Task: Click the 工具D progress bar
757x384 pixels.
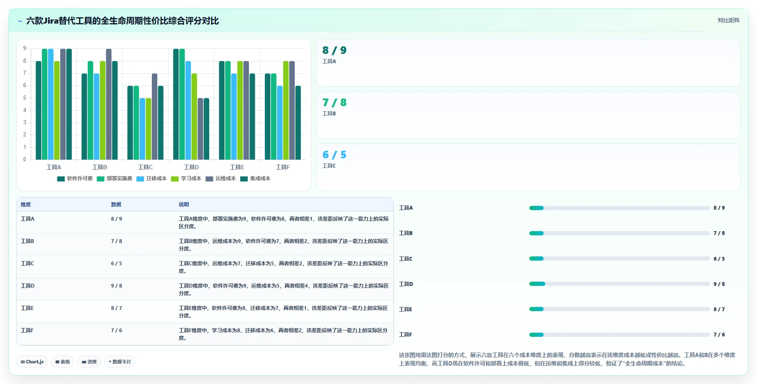Action: coord(619,284)
